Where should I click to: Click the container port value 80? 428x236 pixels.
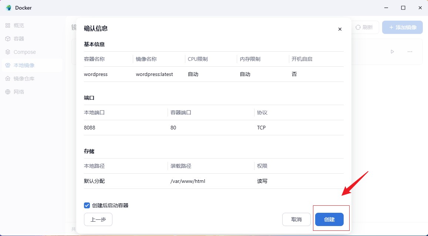[173, 128]
